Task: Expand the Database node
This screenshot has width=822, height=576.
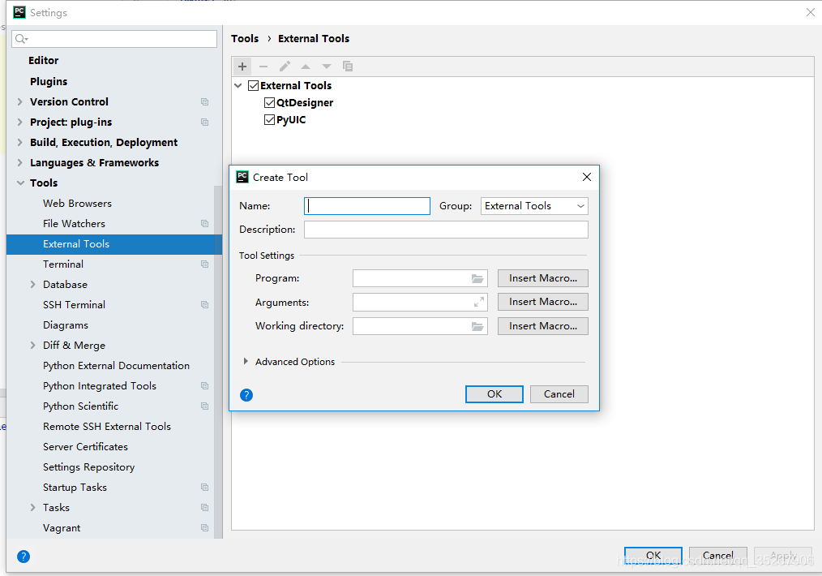Action: tap(32, 284)
